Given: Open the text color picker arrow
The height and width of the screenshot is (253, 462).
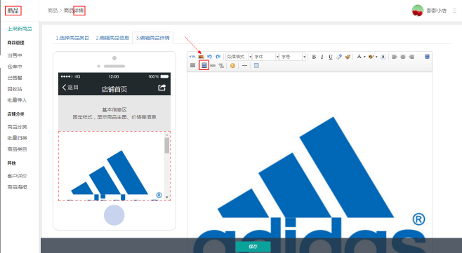Looking at the screenshot, I should point(365,57).
